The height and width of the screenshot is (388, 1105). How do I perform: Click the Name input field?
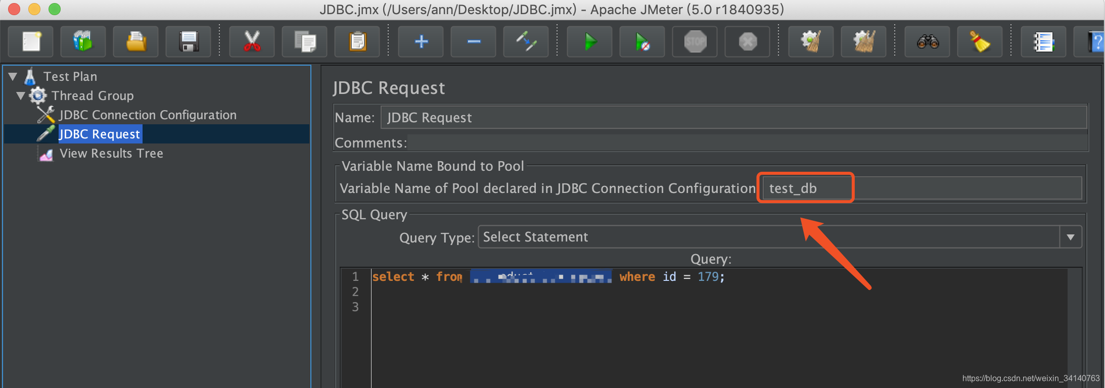point(733,118)
